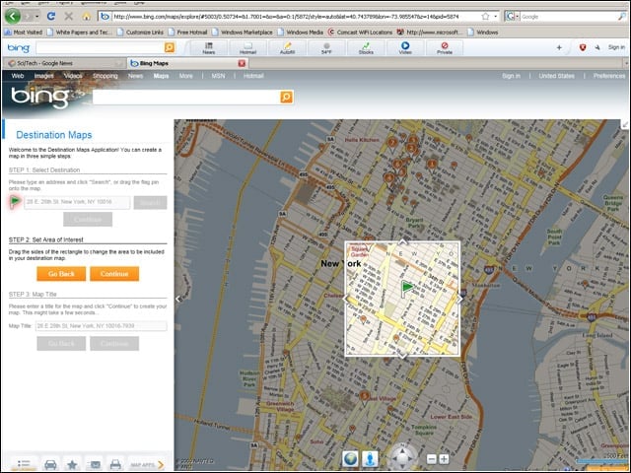Zoom out with the minus map button
Screen dimensions: 631x473
coord(432,459)
